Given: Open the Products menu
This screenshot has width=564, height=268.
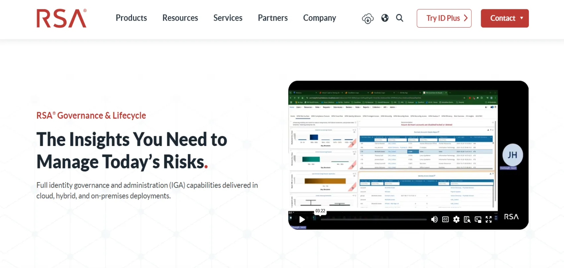Looking at the screenshot, I should click(x=131, y=18).
